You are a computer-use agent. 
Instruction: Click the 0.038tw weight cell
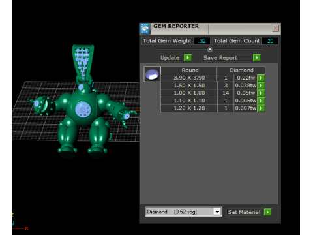(246, 86)
